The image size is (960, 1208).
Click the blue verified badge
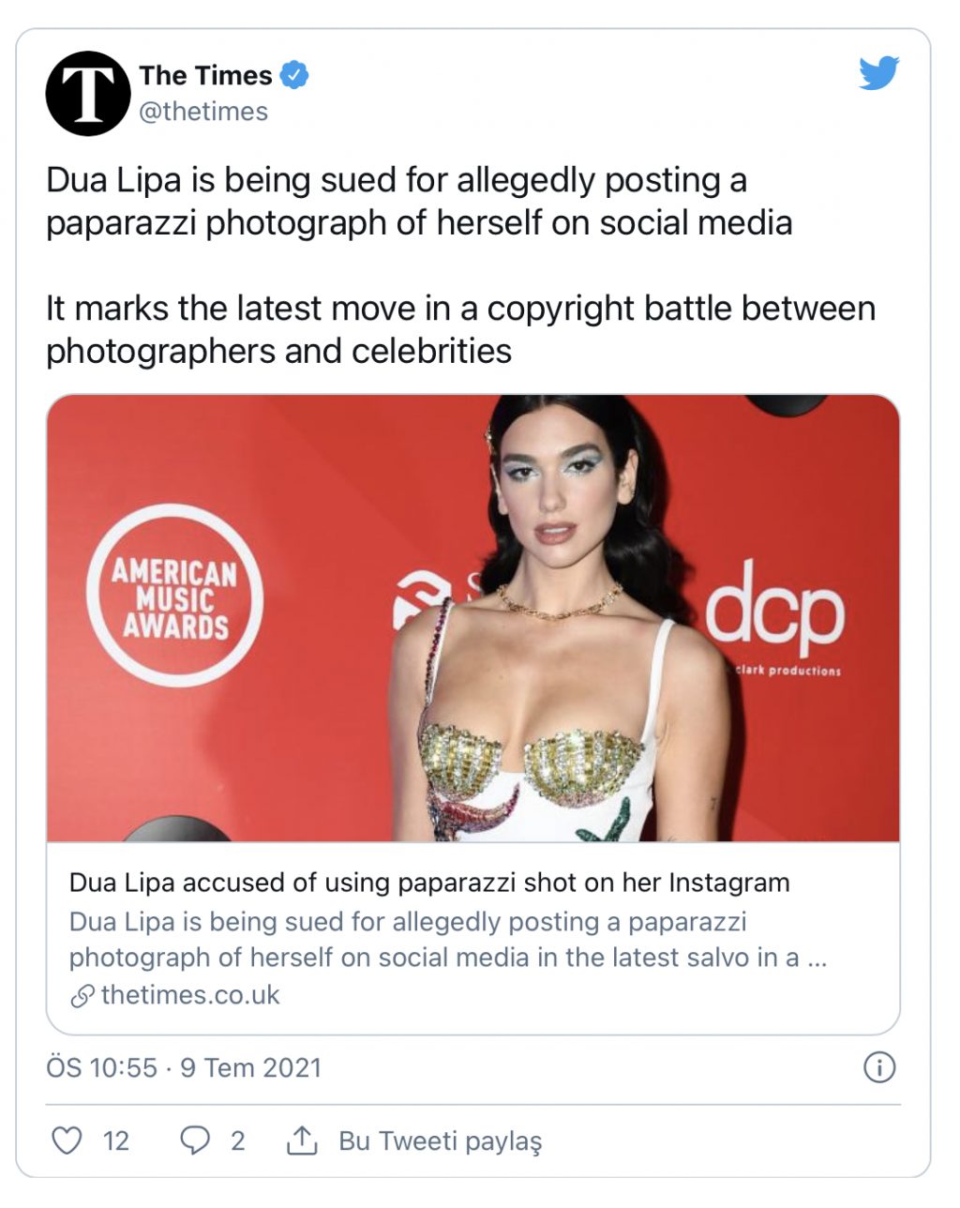coord(294,75)
